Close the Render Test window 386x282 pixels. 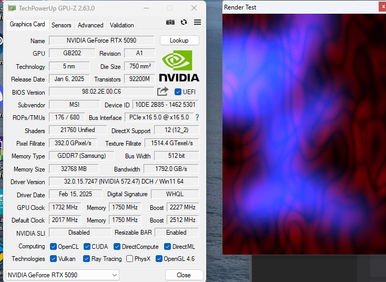click(382, 7)
